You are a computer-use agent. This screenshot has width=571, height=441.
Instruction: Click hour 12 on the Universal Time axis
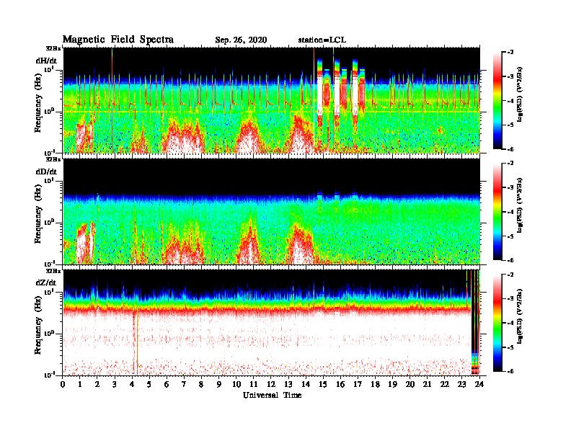click(271, 385)
